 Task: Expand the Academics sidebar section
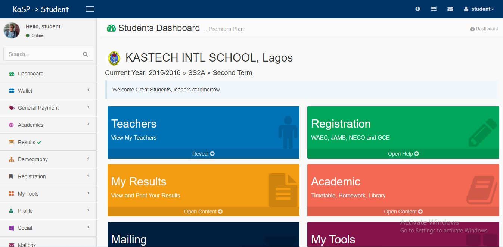tap(31, 125)
